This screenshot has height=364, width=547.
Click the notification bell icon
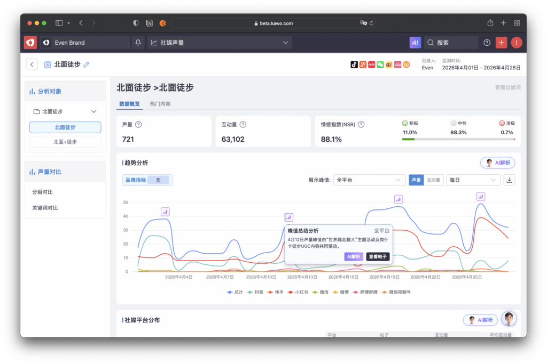click(x=138, y=43)
